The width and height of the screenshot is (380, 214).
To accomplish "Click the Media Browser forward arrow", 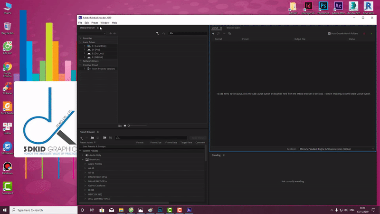I will tap(114, 33).
